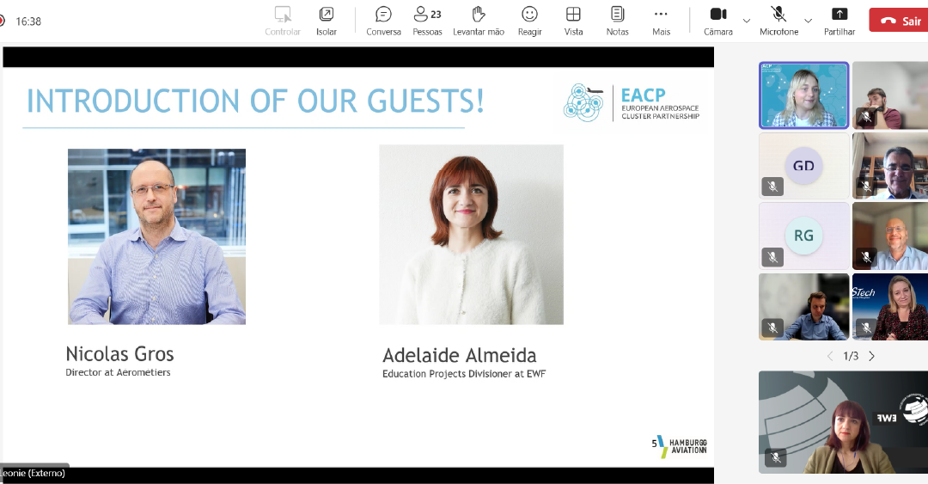Viewport: 928px width, 484px height.
Task: Click the Isolar pop-out icon
Action: pos(327,21)
